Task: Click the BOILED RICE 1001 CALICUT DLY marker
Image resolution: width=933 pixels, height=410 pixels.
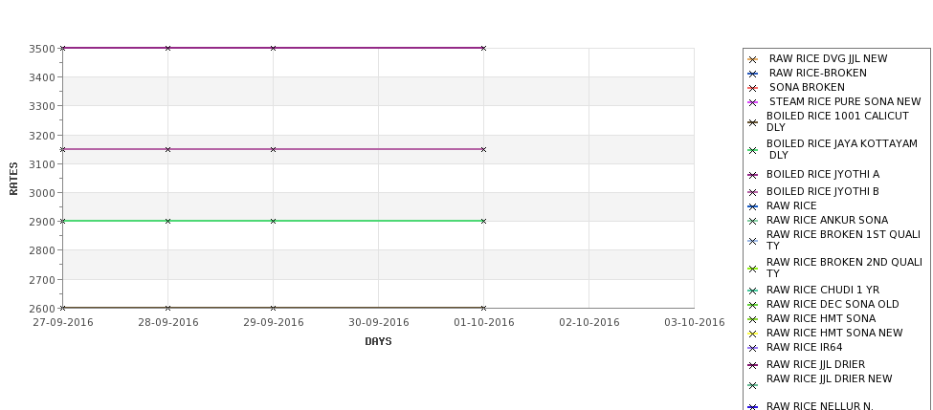Action: click(x=753, y=122)
